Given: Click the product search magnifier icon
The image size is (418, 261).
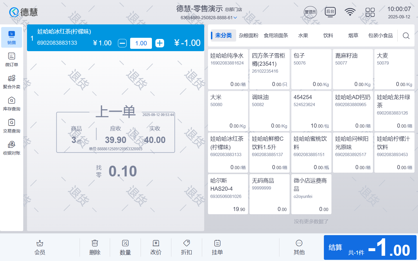Looking at the screenshot, I should click(x=406, y=36).
